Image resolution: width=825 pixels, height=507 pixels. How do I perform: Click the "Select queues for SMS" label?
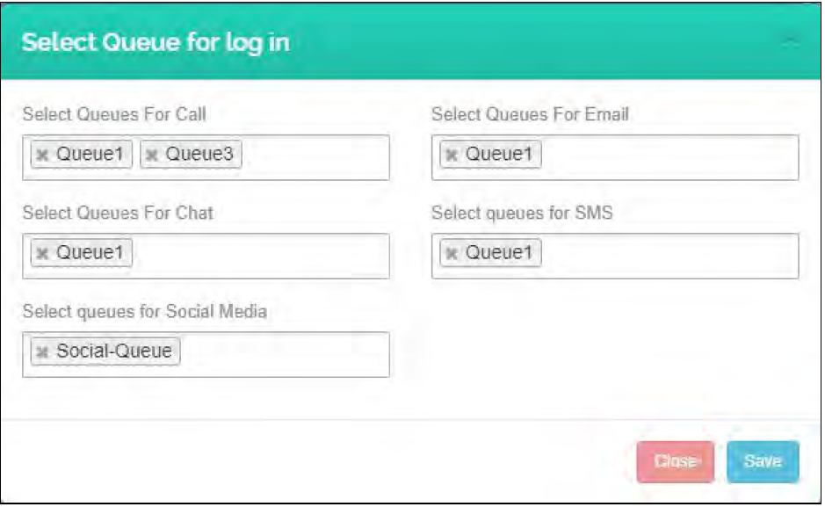tap(522, 213)
